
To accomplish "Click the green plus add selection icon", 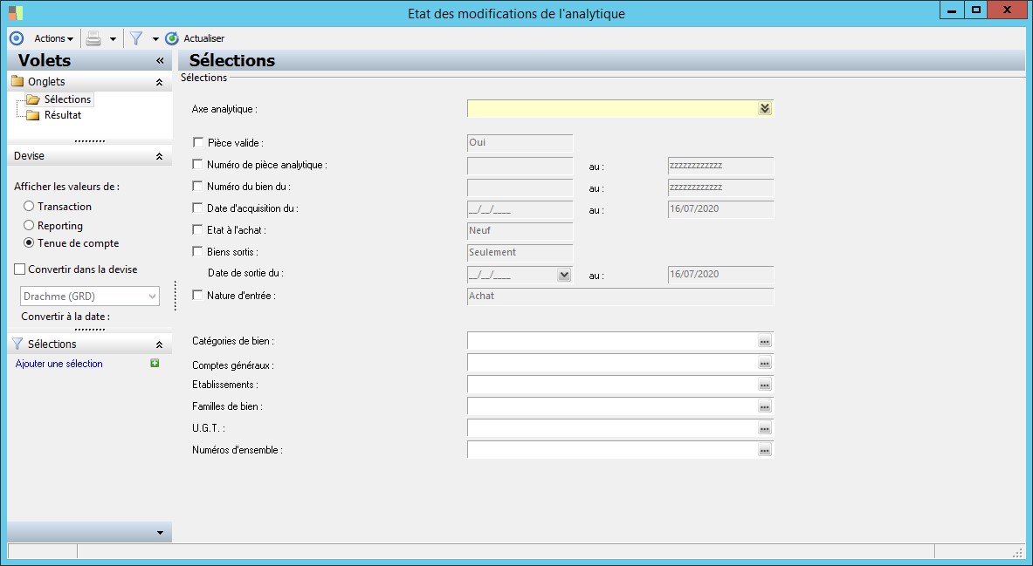I will click(155, 363).
